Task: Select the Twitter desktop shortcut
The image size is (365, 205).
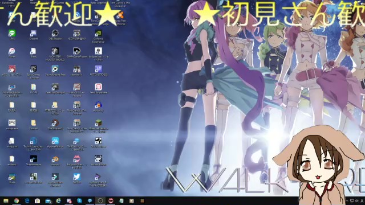Action: point(77,178)
